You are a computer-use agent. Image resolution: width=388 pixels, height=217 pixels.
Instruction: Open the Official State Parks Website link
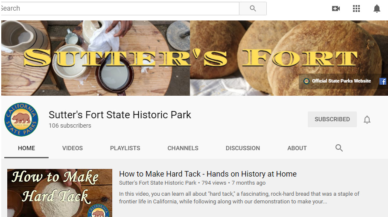tap(338, 81)
